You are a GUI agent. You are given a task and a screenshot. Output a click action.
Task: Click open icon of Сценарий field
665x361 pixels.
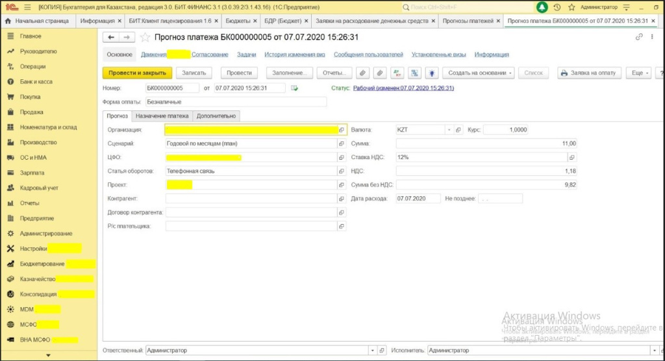pos(342,143)
